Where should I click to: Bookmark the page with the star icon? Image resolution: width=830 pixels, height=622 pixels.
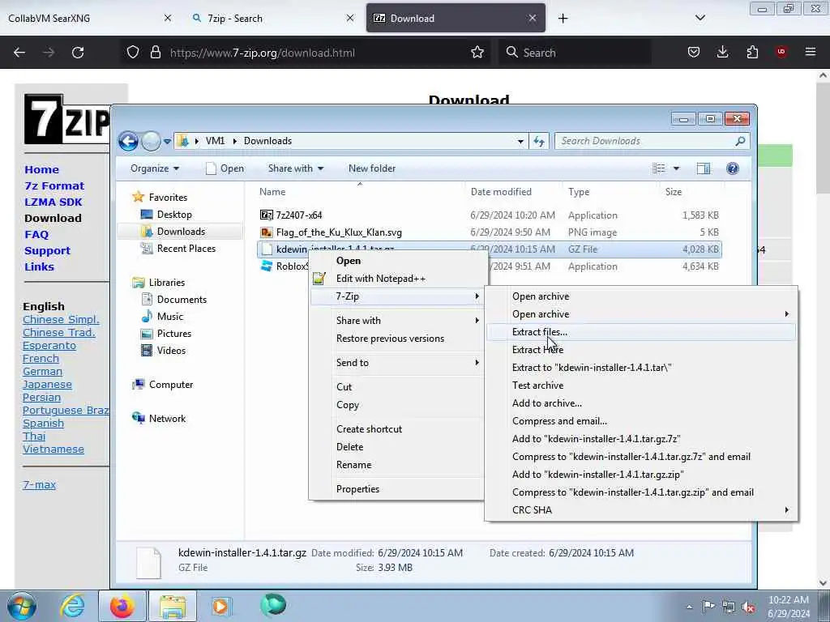coord(477,53)
